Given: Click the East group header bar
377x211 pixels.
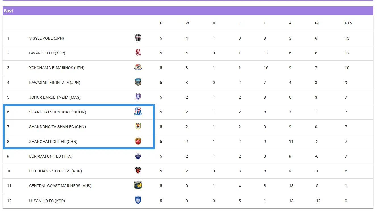Looking at the screenshot, I should [188, 11].
